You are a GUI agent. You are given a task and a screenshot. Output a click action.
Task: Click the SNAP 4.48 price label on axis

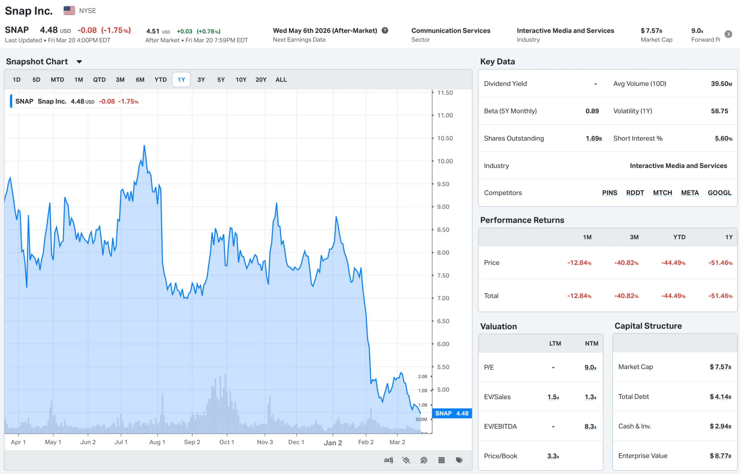(x=452, y=413)
